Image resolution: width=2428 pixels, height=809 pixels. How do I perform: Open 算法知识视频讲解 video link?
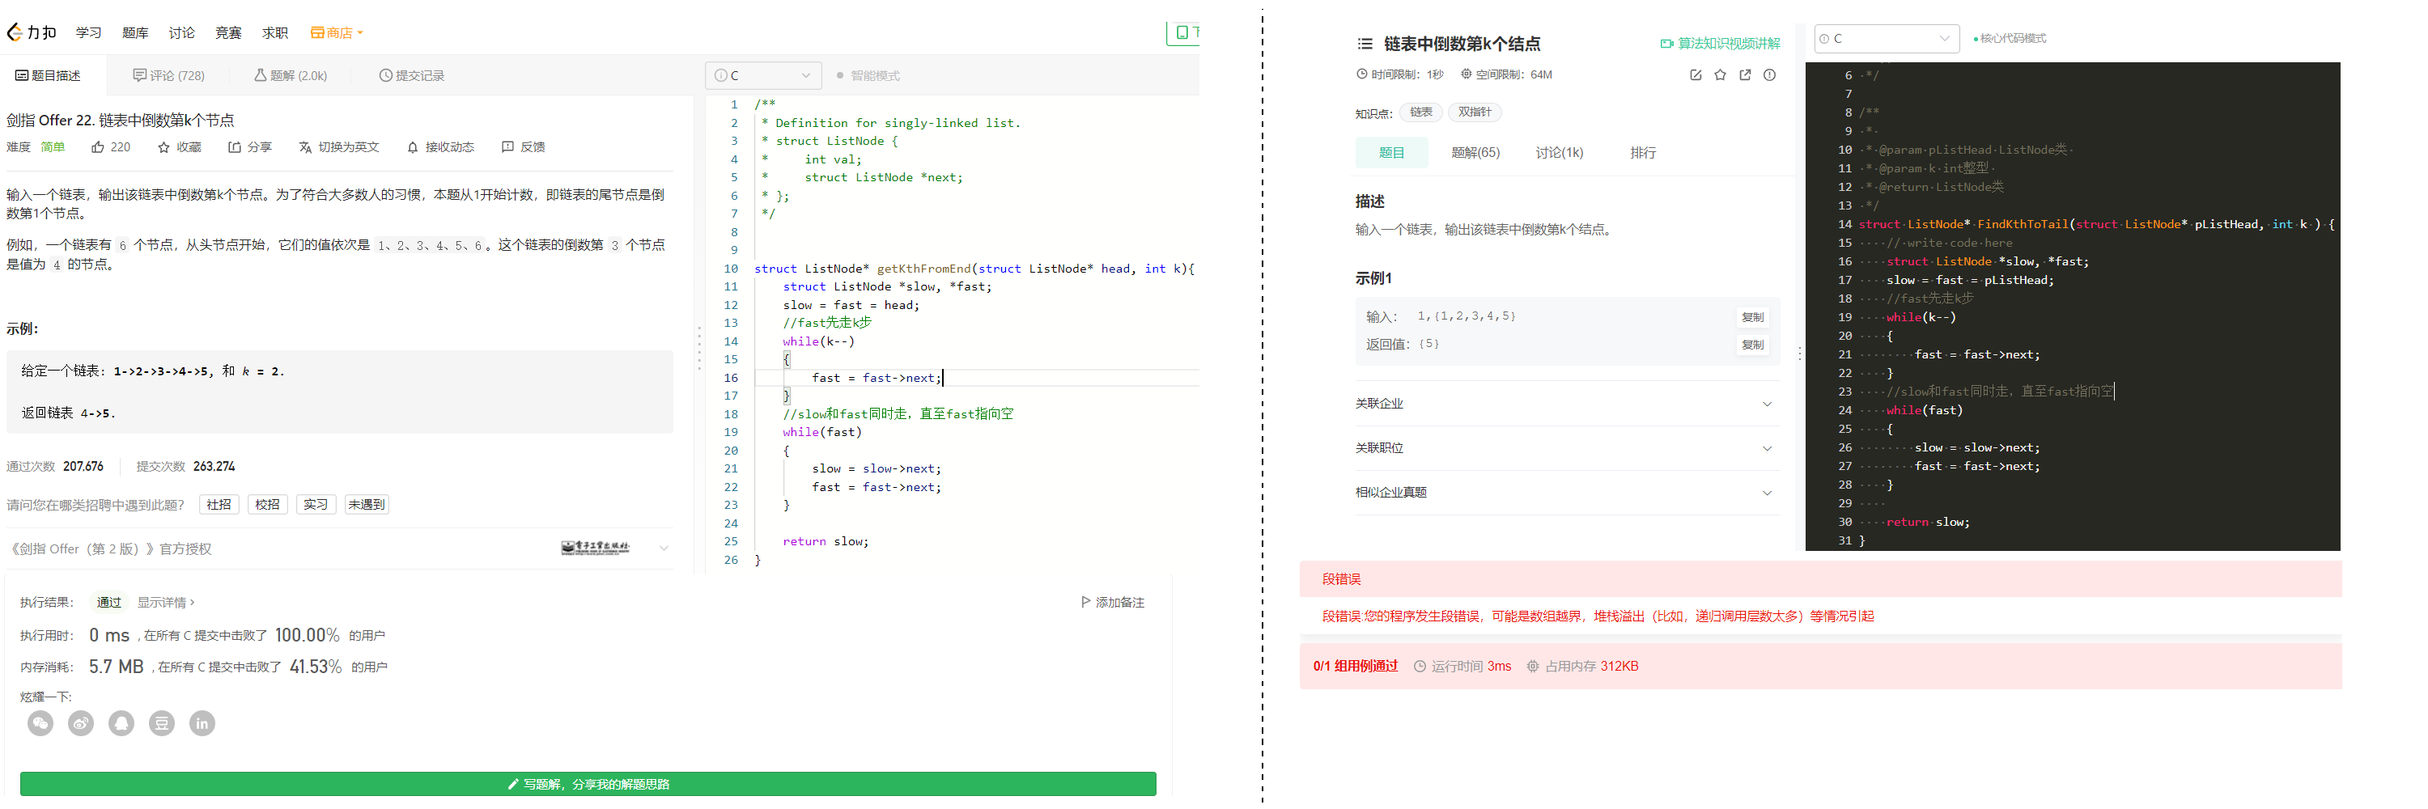pyautogui.click(x=1720, y=44)
